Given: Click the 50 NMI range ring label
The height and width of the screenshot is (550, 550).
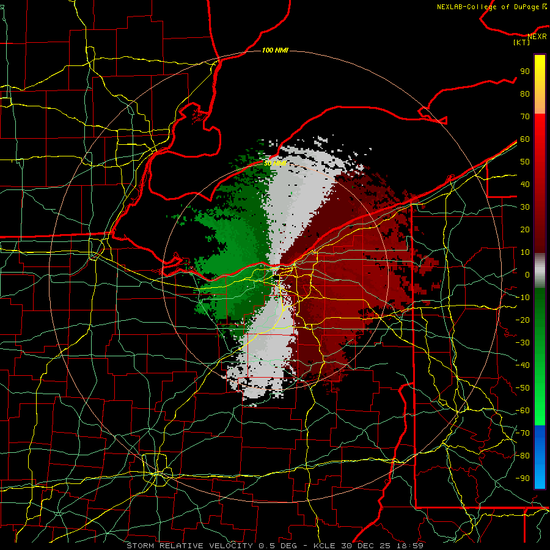Looking at the screenshot, I should [276, 163].
